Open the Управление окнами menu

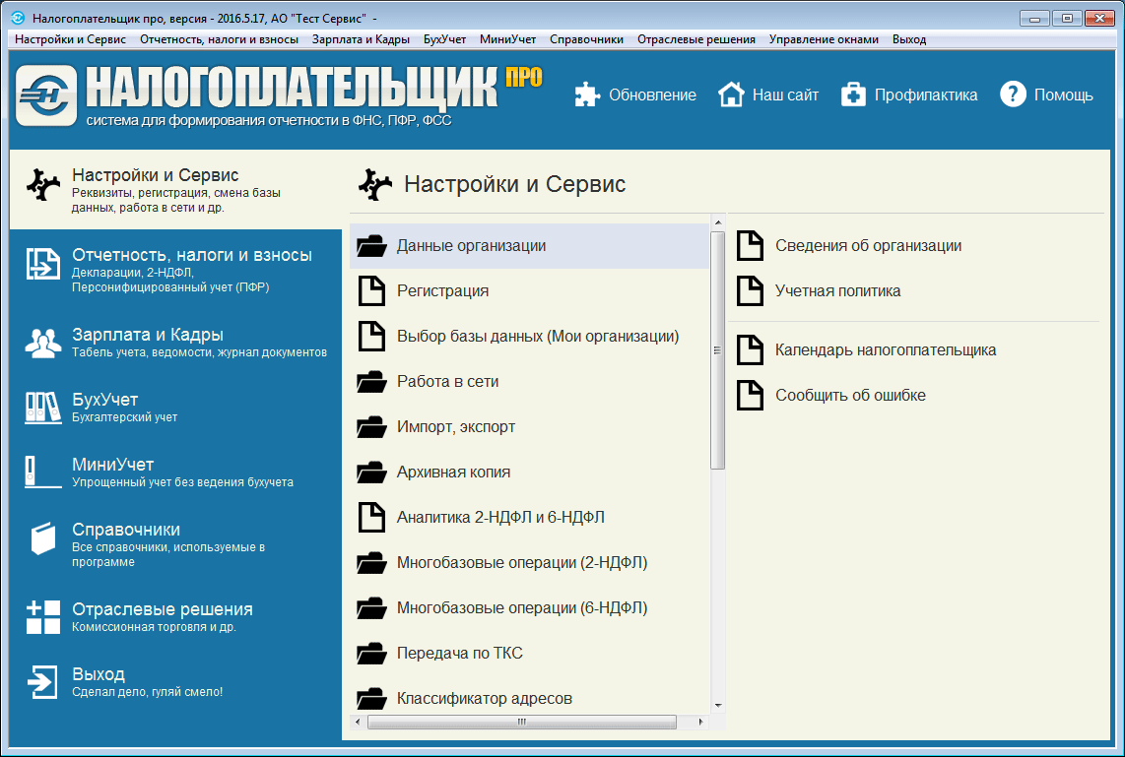point(824,39)
